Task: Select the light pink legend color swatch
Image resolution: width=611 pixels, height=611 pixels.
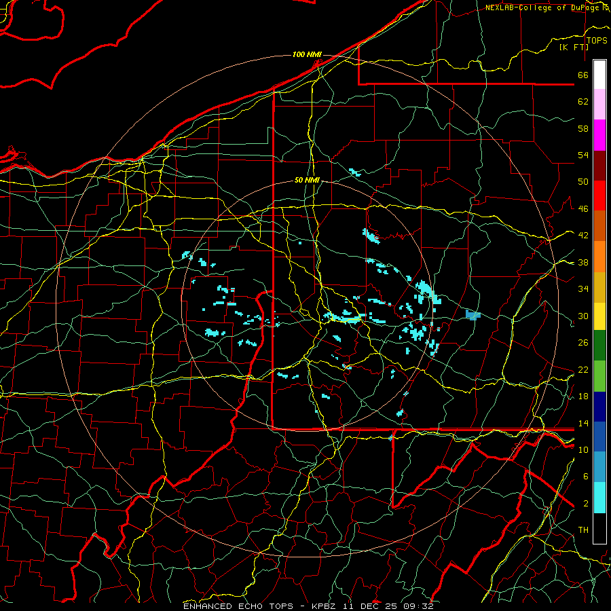Action: pos(599,105)
